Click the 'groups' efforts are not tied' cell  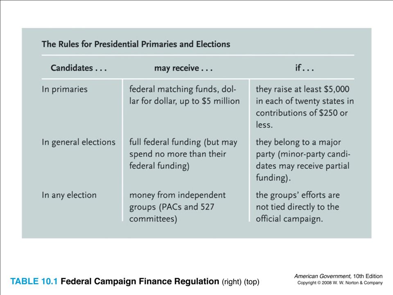(298, 207)
